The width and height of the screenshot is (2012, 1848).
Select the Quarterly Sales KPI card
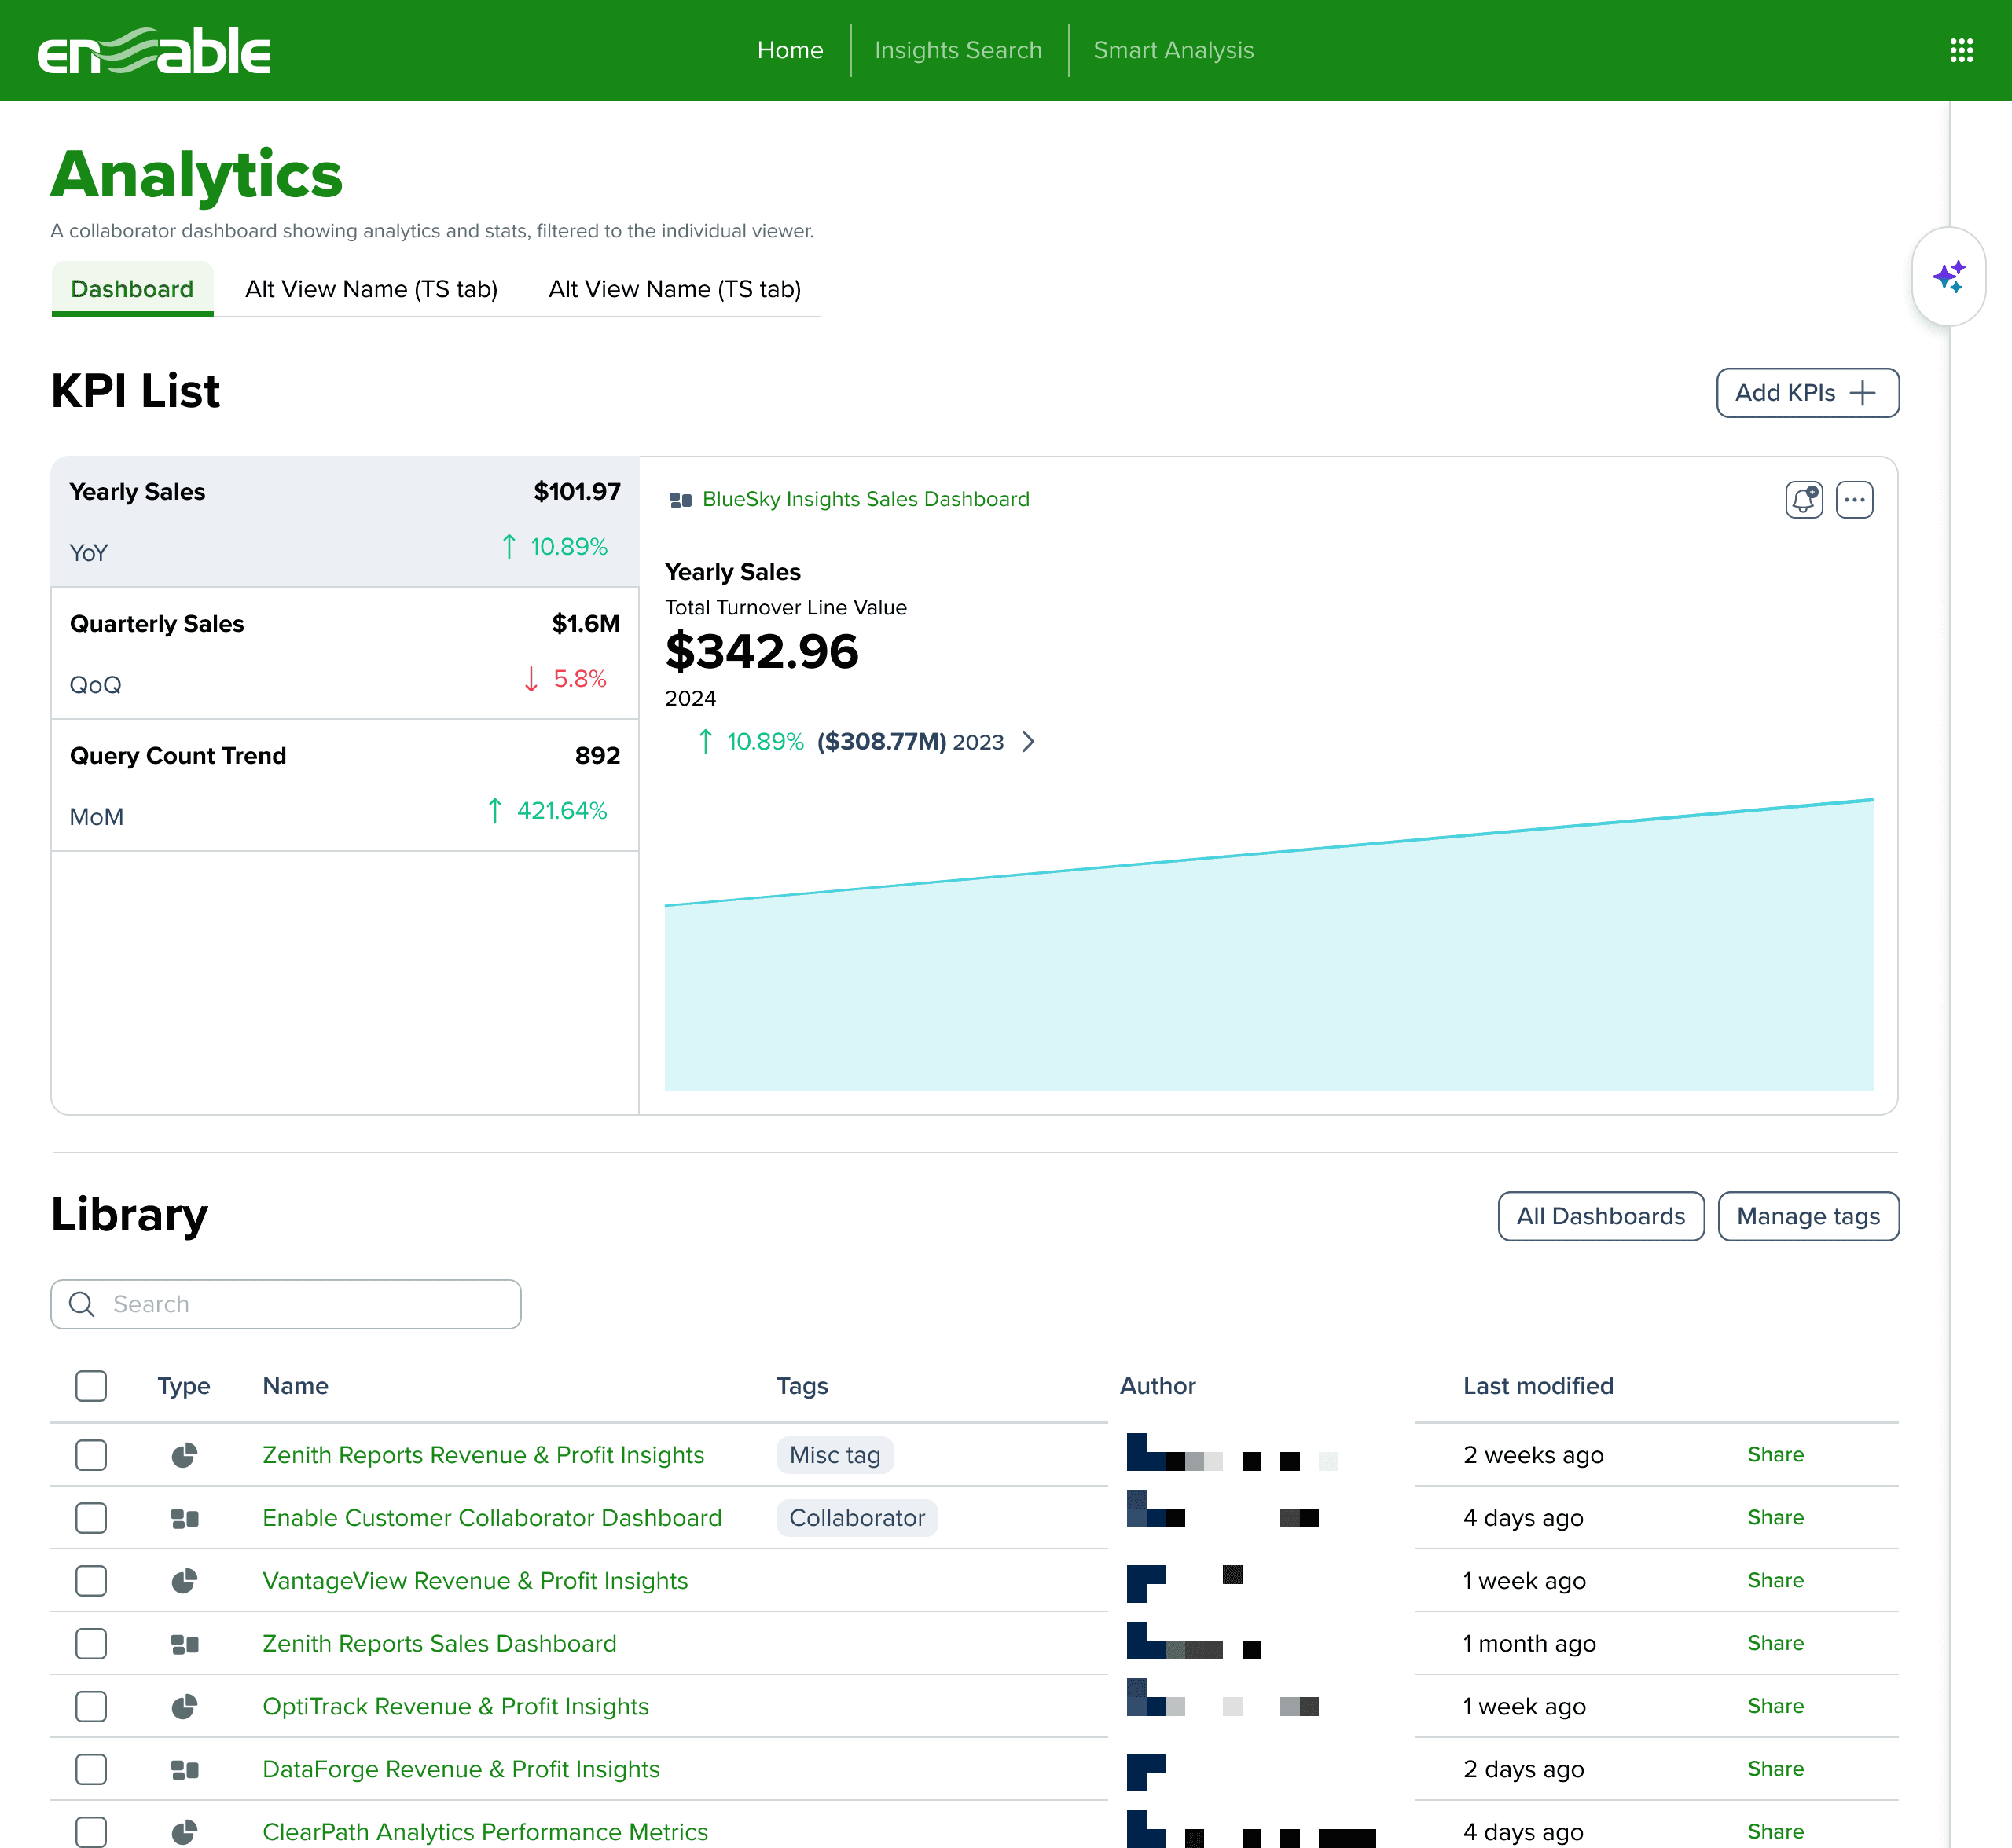[345, 653]
